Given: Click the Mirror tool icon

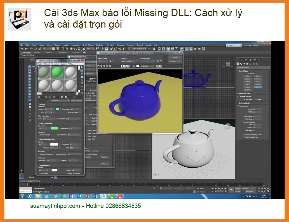Looking at the screenshot, I should click(x=150, y=49).
